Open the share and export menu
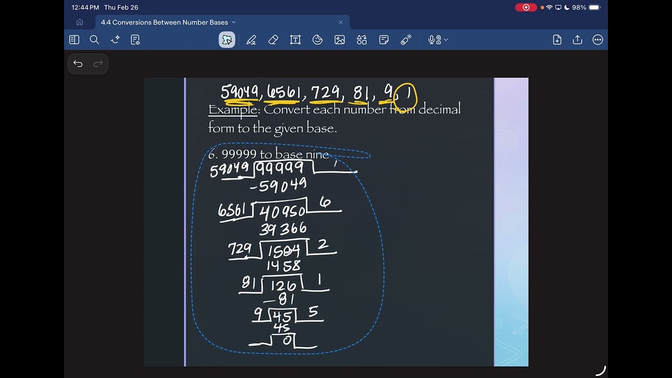Viewport: 672px width, 378px height. tap(577, 40)
